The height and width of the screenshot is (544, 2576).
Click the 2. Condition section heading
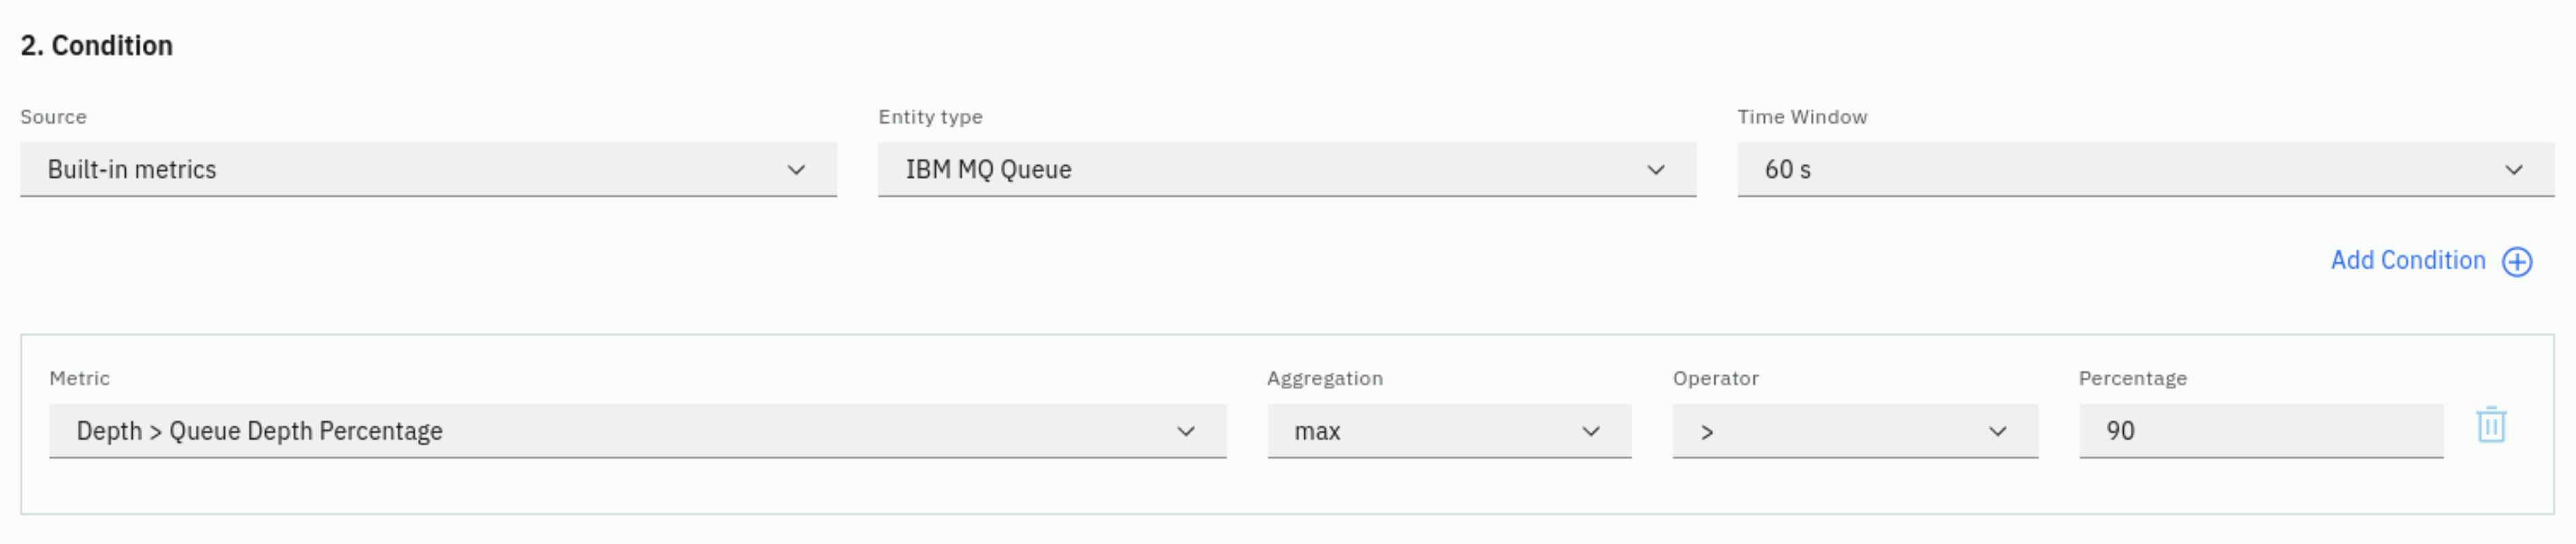point(97,46)
